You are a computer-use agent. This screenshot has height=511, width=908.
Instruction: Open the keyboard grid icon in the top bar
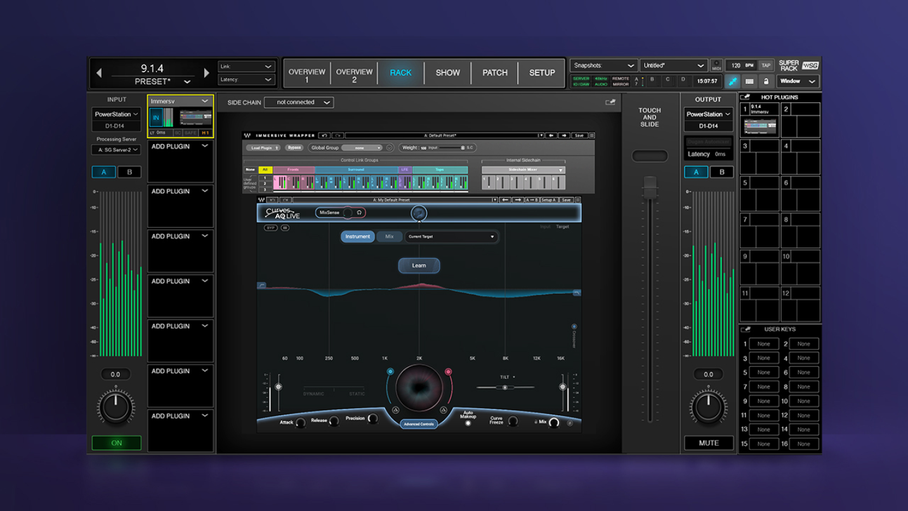[749, 81]
